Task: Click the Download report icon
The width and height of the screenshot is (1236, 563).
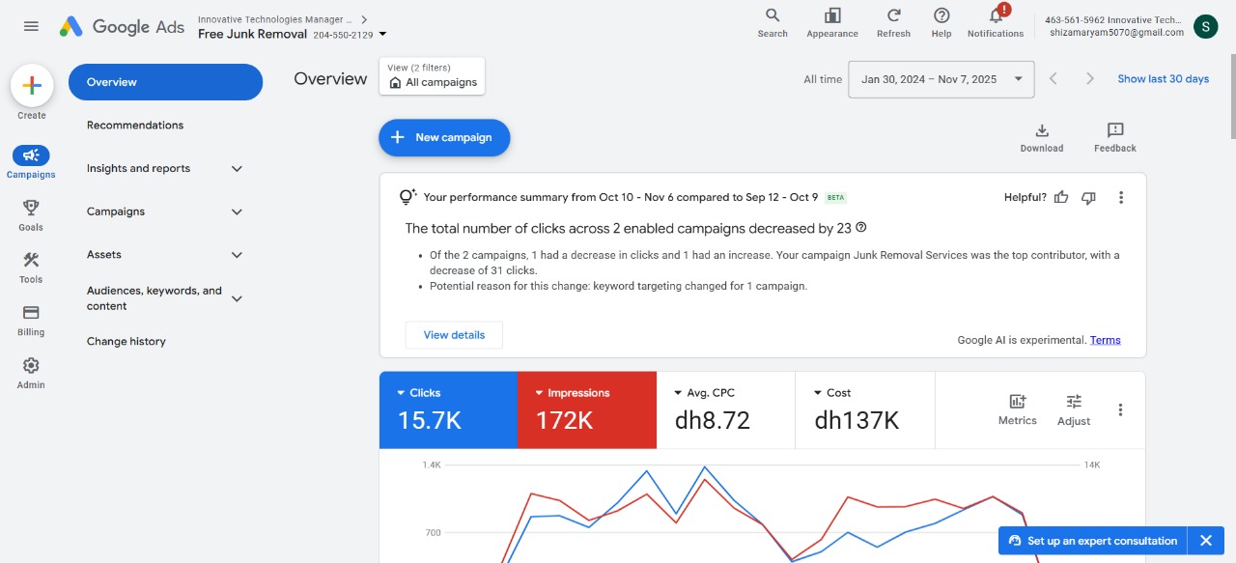Action: click(x=1041, y=135)
